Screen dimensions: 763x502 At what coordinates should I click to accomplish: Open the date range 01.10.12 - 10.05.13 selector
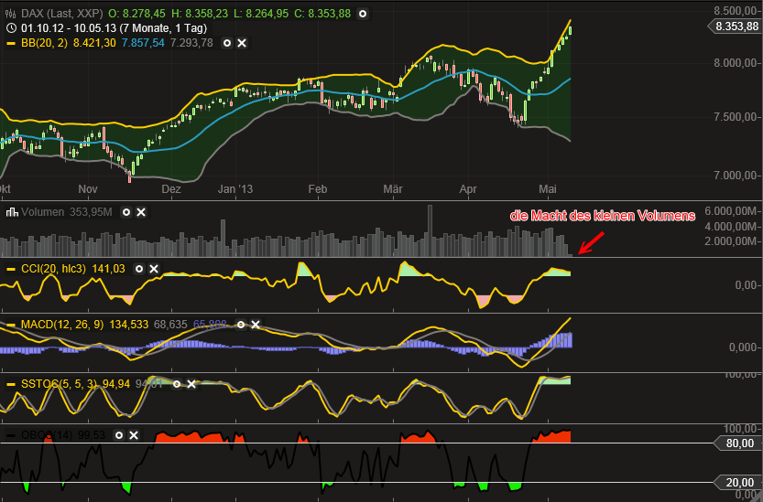114,28
